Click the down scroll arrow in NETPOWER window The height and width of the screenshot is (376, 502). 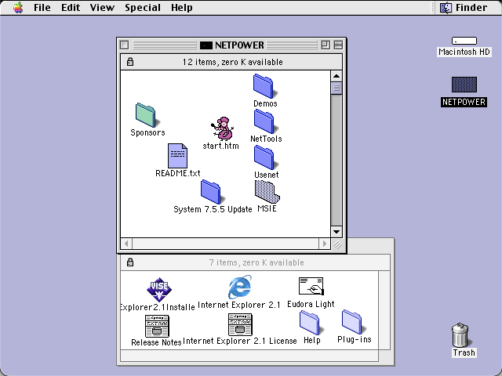336,232
